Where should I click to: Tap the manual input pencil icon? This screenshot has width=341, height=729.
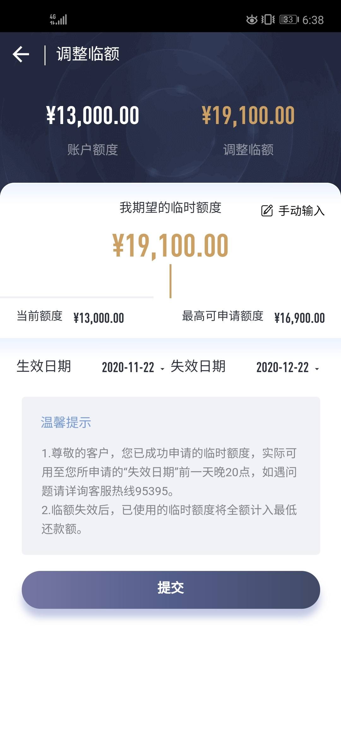point(267,210)
